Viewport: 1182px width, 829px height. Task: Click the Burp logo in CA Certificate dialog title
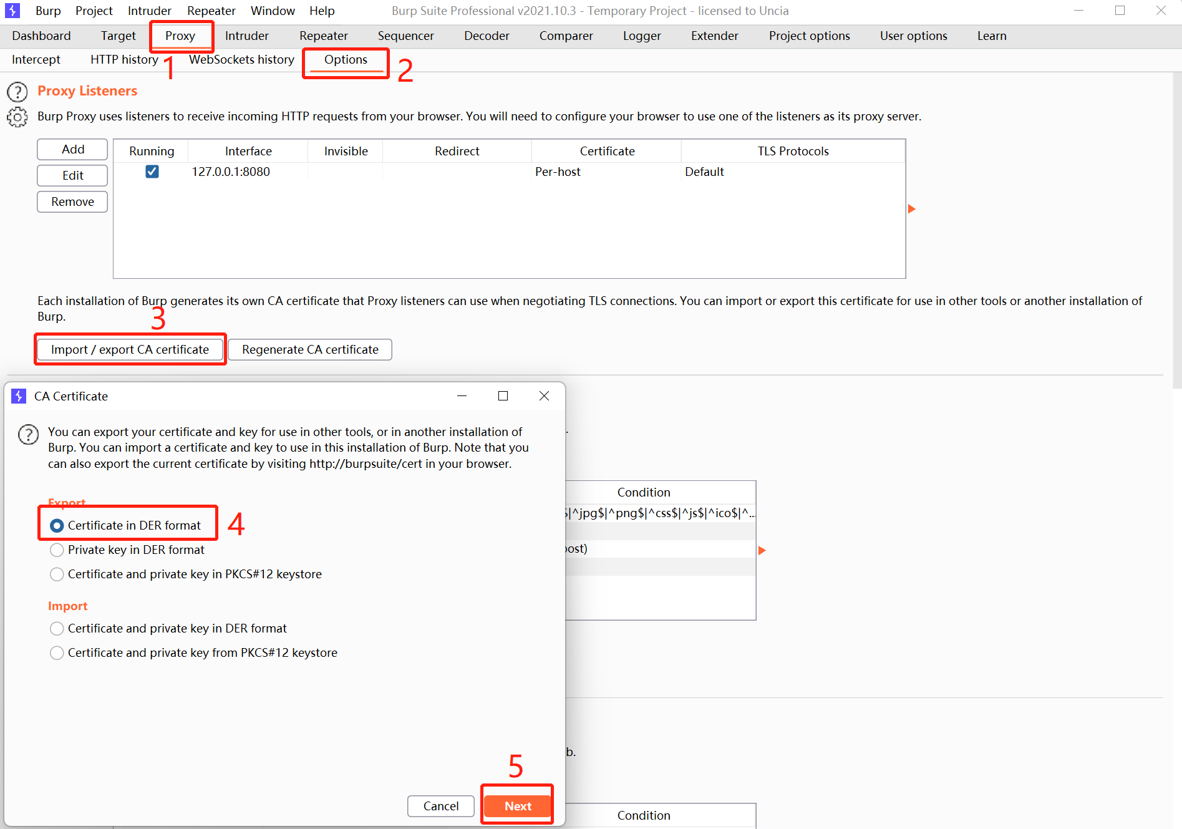point(19,396)
